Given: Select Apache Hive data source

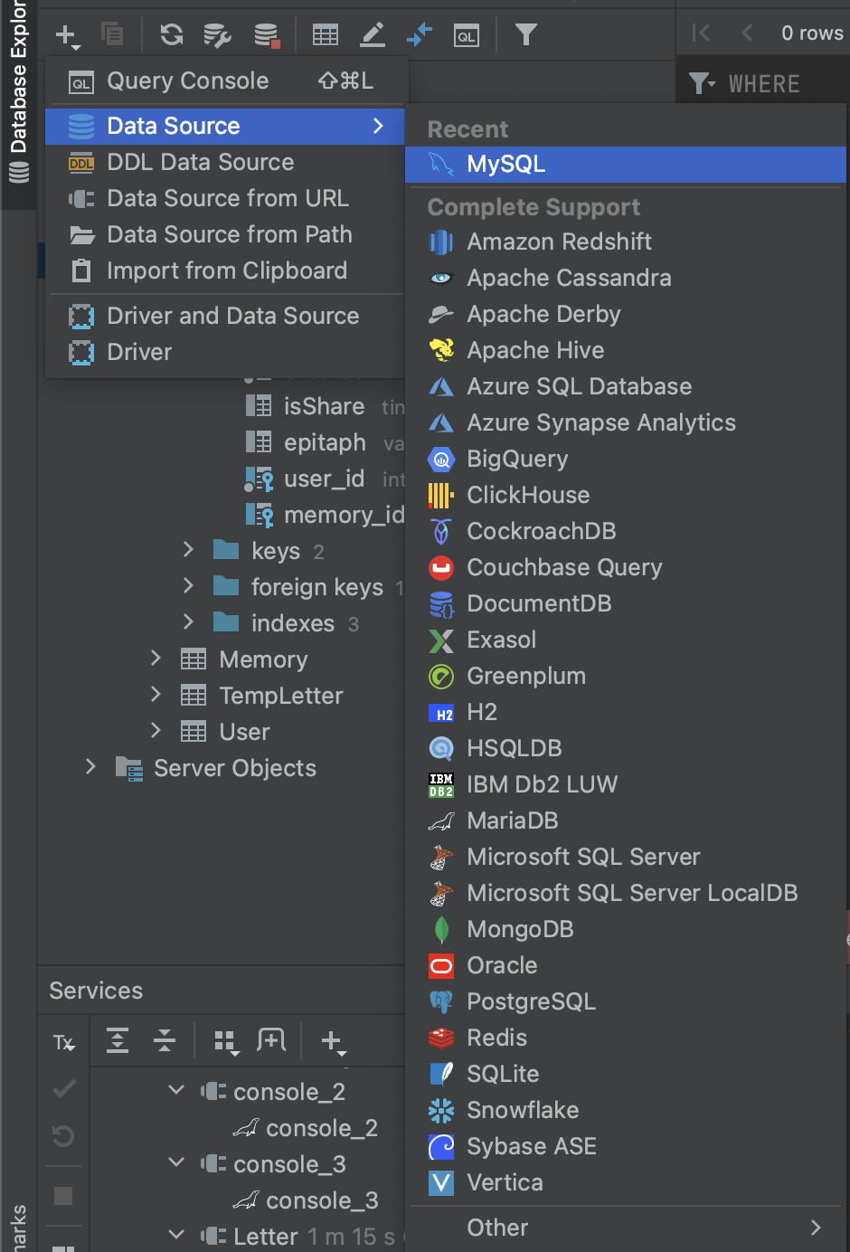Looking at the screenshot, I should (x=626, y=350).
